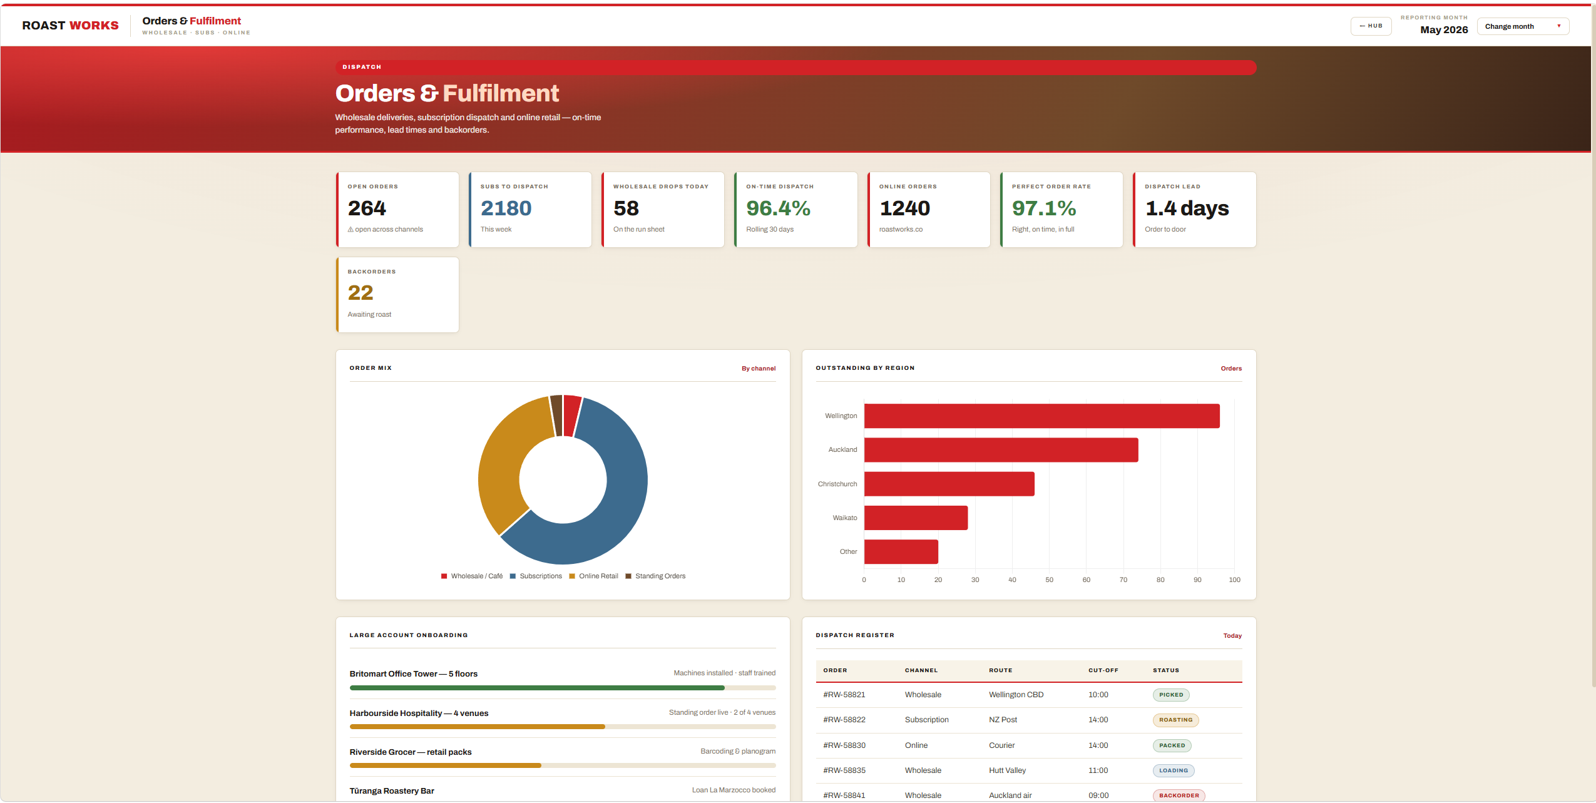Open the Perfect Order Rate 97.1% card
Screen dimensions: 1596x803
tap(1061, 210)
